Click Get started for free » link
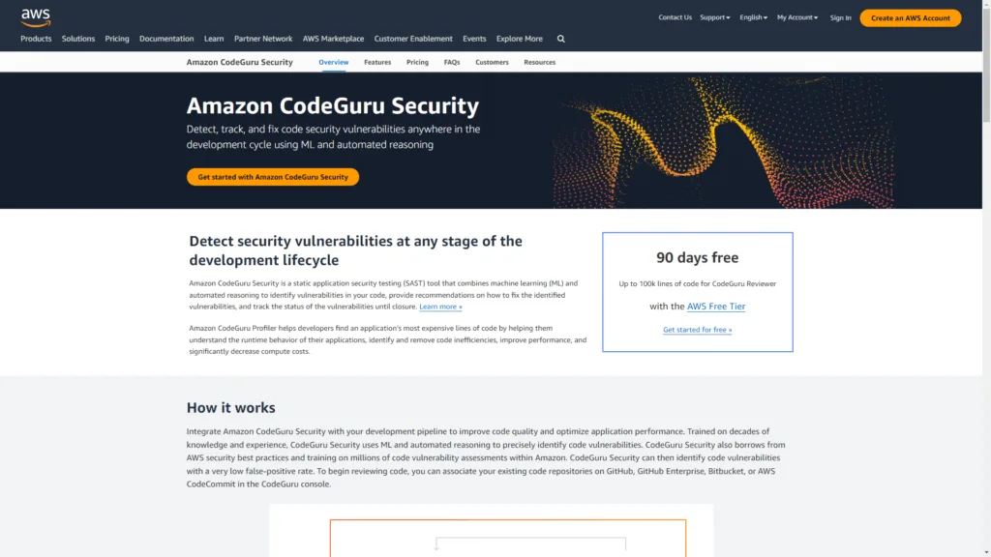The height and width of the screenshot is (557, 991). pyautogui.click(x=697, y=330)
